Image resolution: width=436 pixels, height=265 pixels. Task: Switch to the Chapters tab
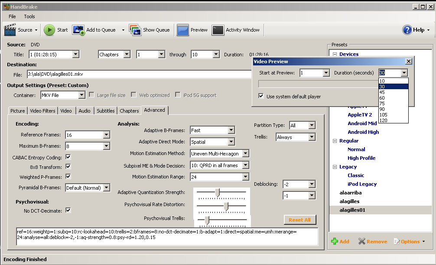tap(129, 110)
